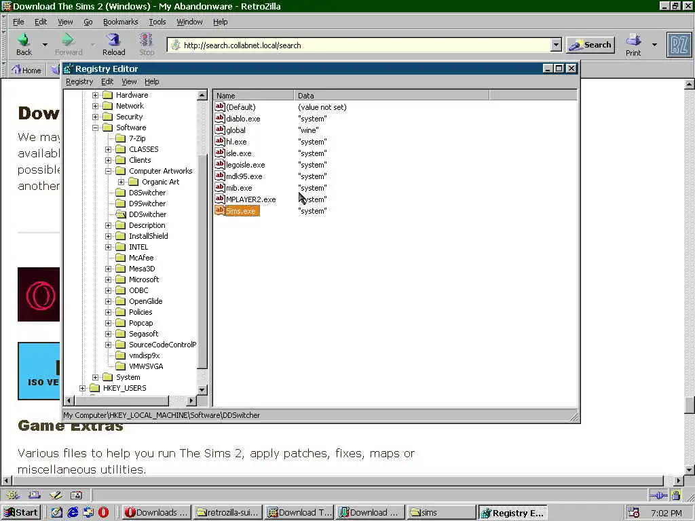Open the browser's Window menu
This screenshot has height=521, width=695.
(190, 22)
